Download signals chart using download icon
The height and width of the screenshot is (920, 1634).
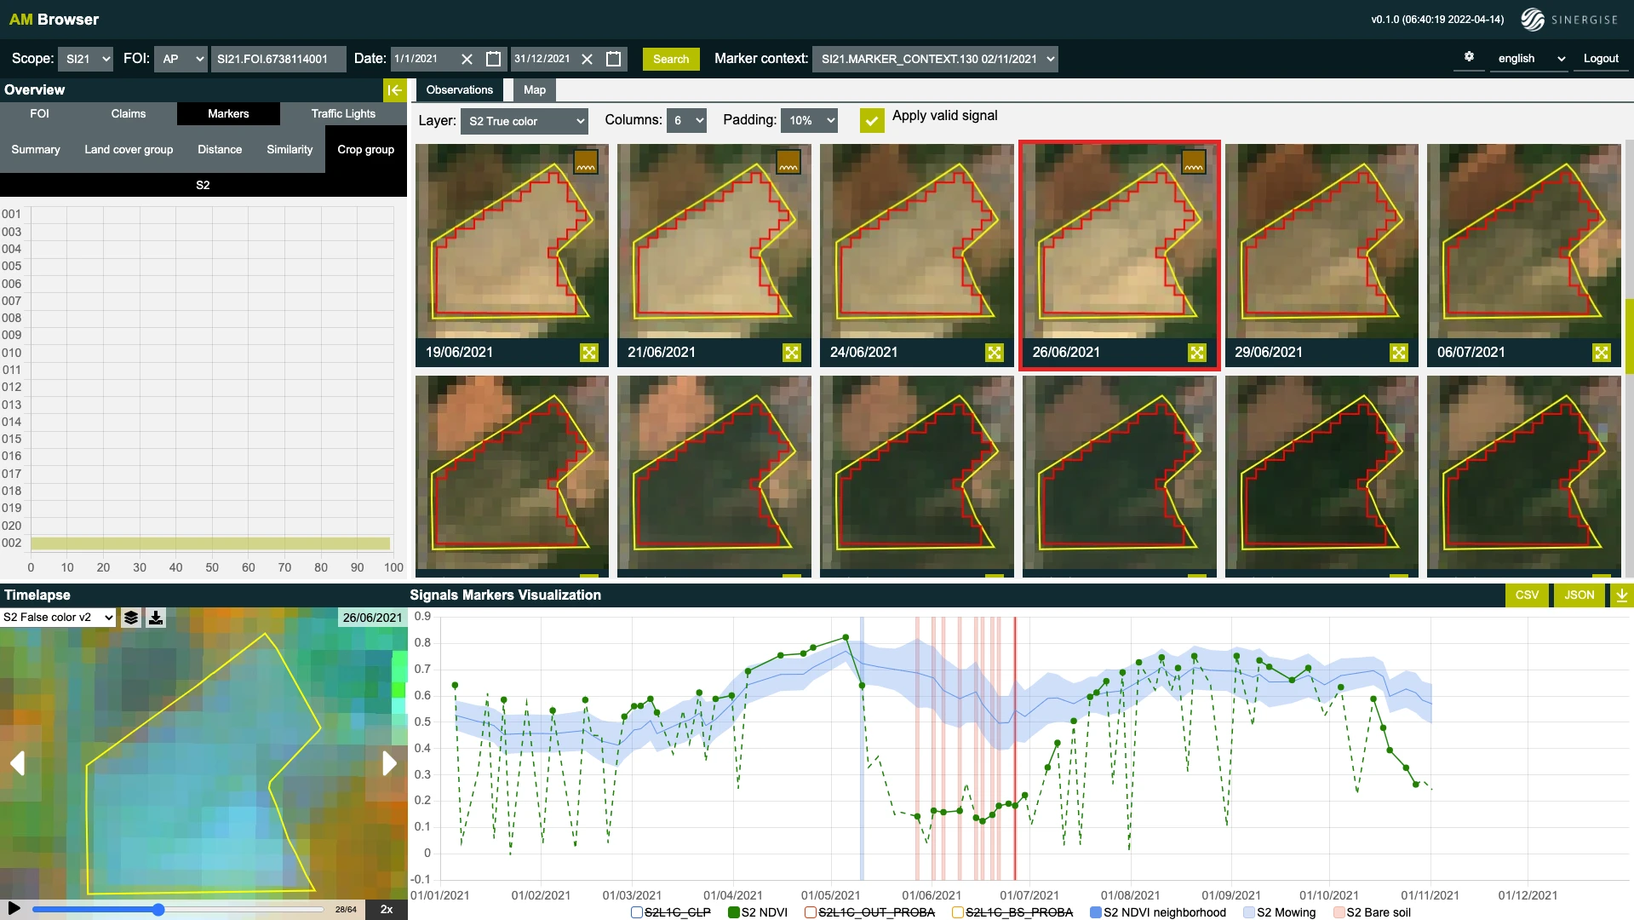click(x=1621, y=595)
